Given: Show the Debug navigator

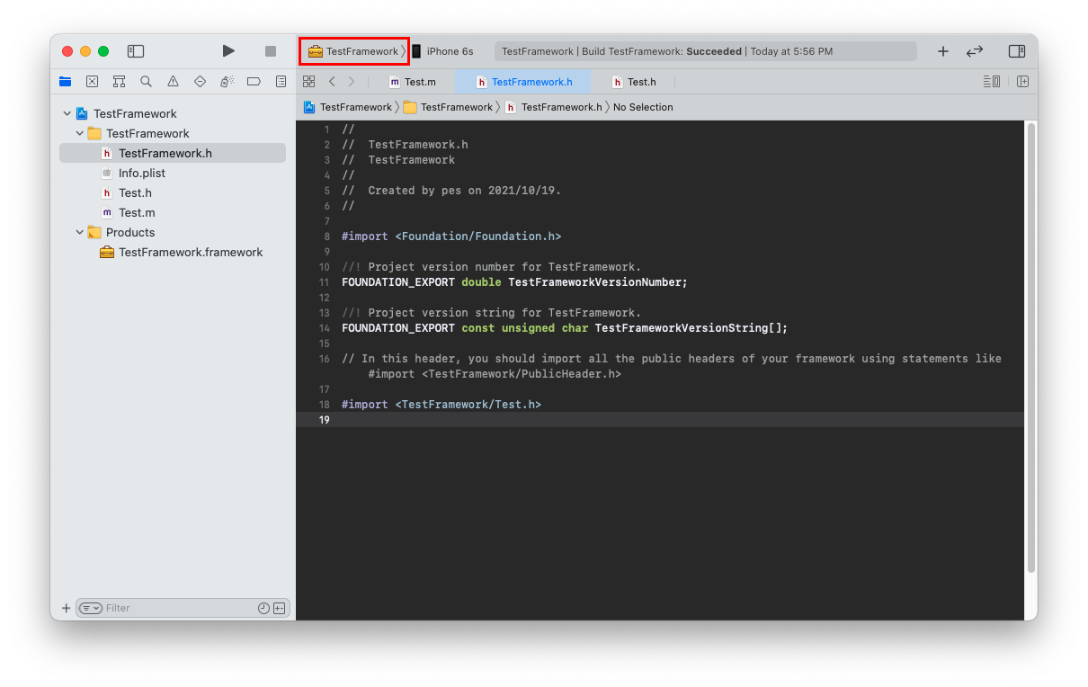Looking at the screenshot, I should 227,81.
